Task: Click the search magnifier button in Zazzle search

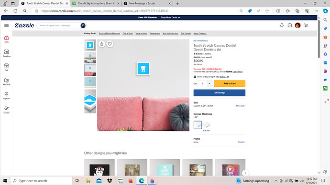Action: tap(83, 25)
